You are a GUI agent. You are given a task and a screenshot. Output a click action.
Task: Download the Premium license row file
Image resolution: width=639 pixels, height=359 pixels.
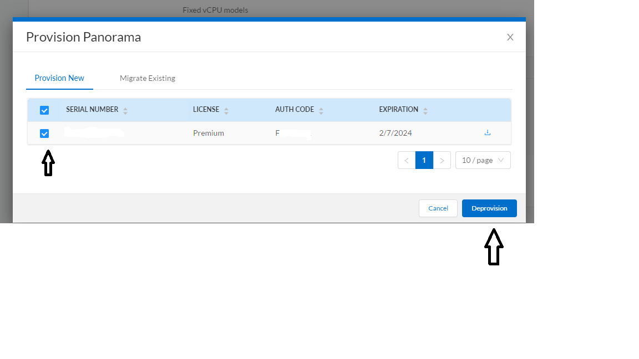[x=488, y=133]
